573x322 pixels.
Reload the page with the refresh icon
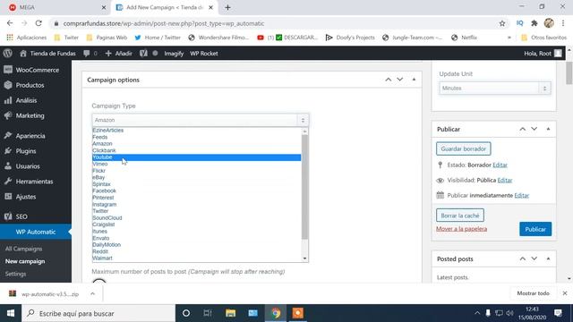click(x=38, y=23)
